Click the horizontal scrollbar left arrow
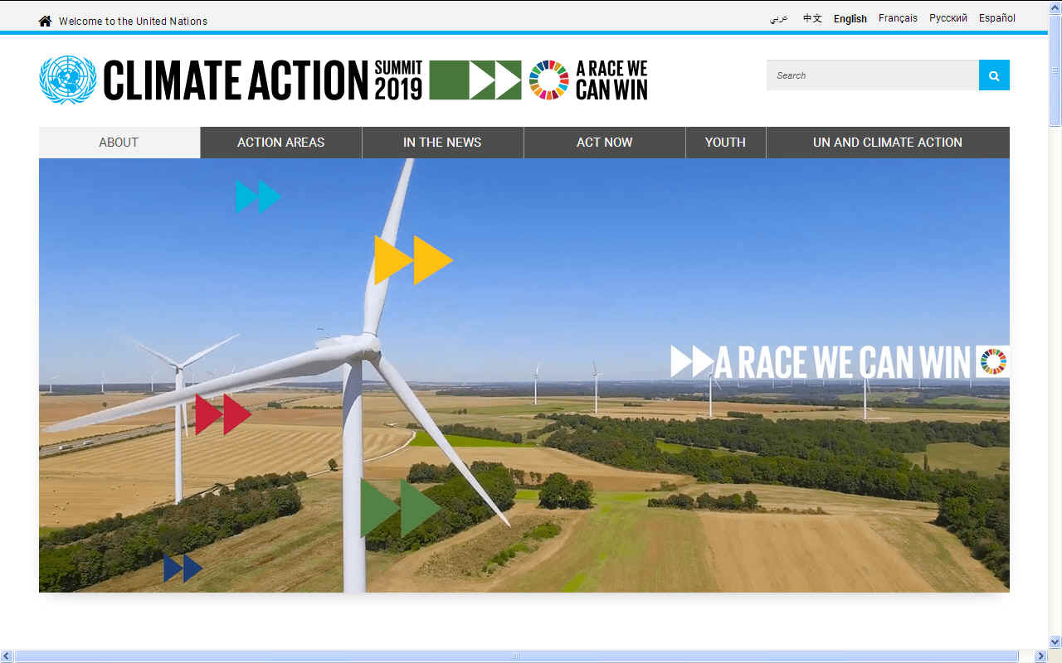Screen dimensions: 1062x663 click(7, 656)
